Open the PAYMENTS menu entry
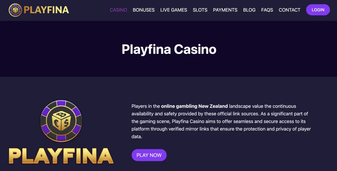337x171 pixels. tap(225, 10)
